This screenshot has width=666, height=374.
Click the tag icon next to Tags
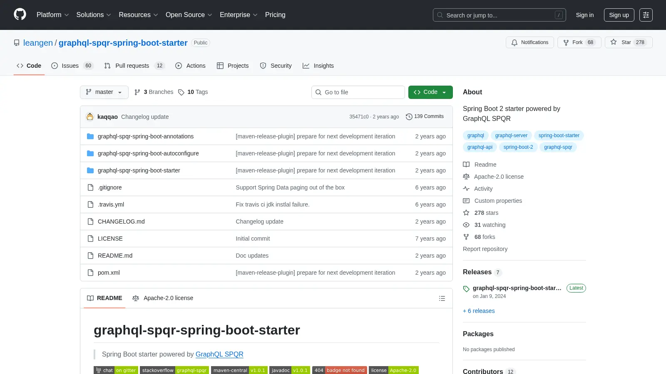click(181, 92)
